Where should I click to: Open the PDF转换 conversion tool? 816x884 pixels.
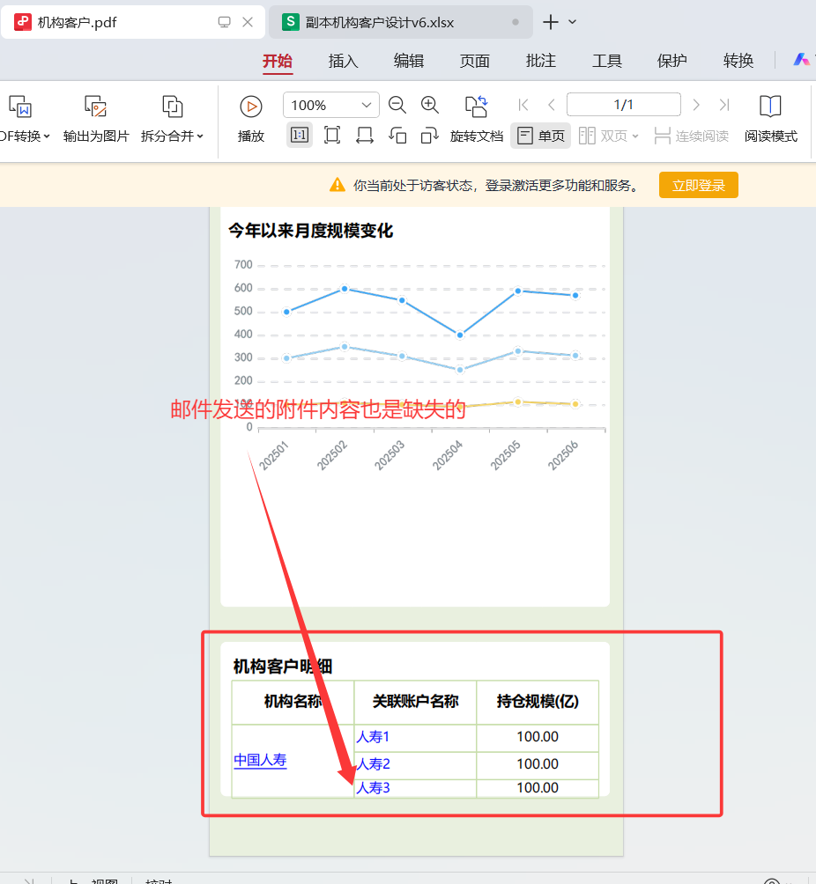point(23,119)
